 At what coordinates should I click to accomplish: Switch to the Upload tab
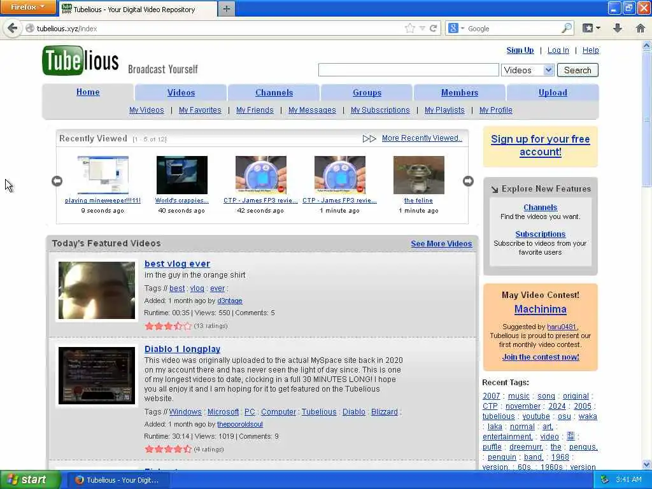tap(553, 93)
